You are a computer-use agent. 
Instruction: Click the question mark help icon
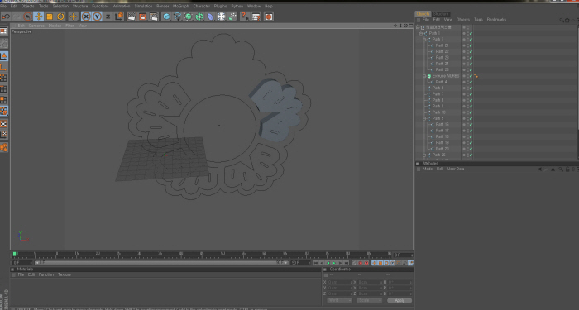coord(245,17)
